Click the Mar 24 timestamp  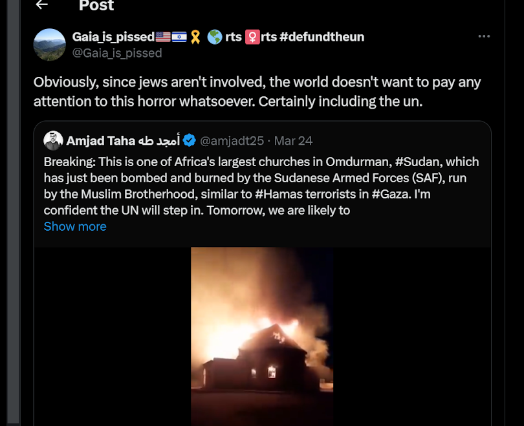(x=293, y=140)
